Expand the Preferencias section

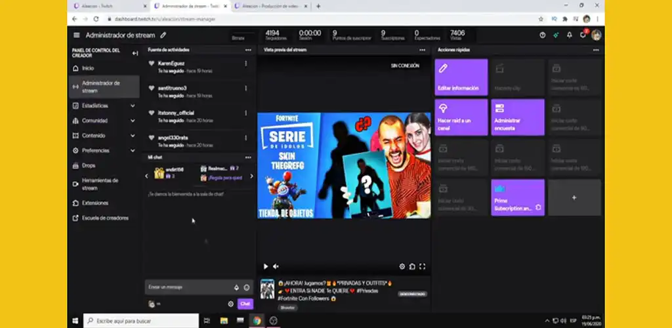(x=133, y=151)
